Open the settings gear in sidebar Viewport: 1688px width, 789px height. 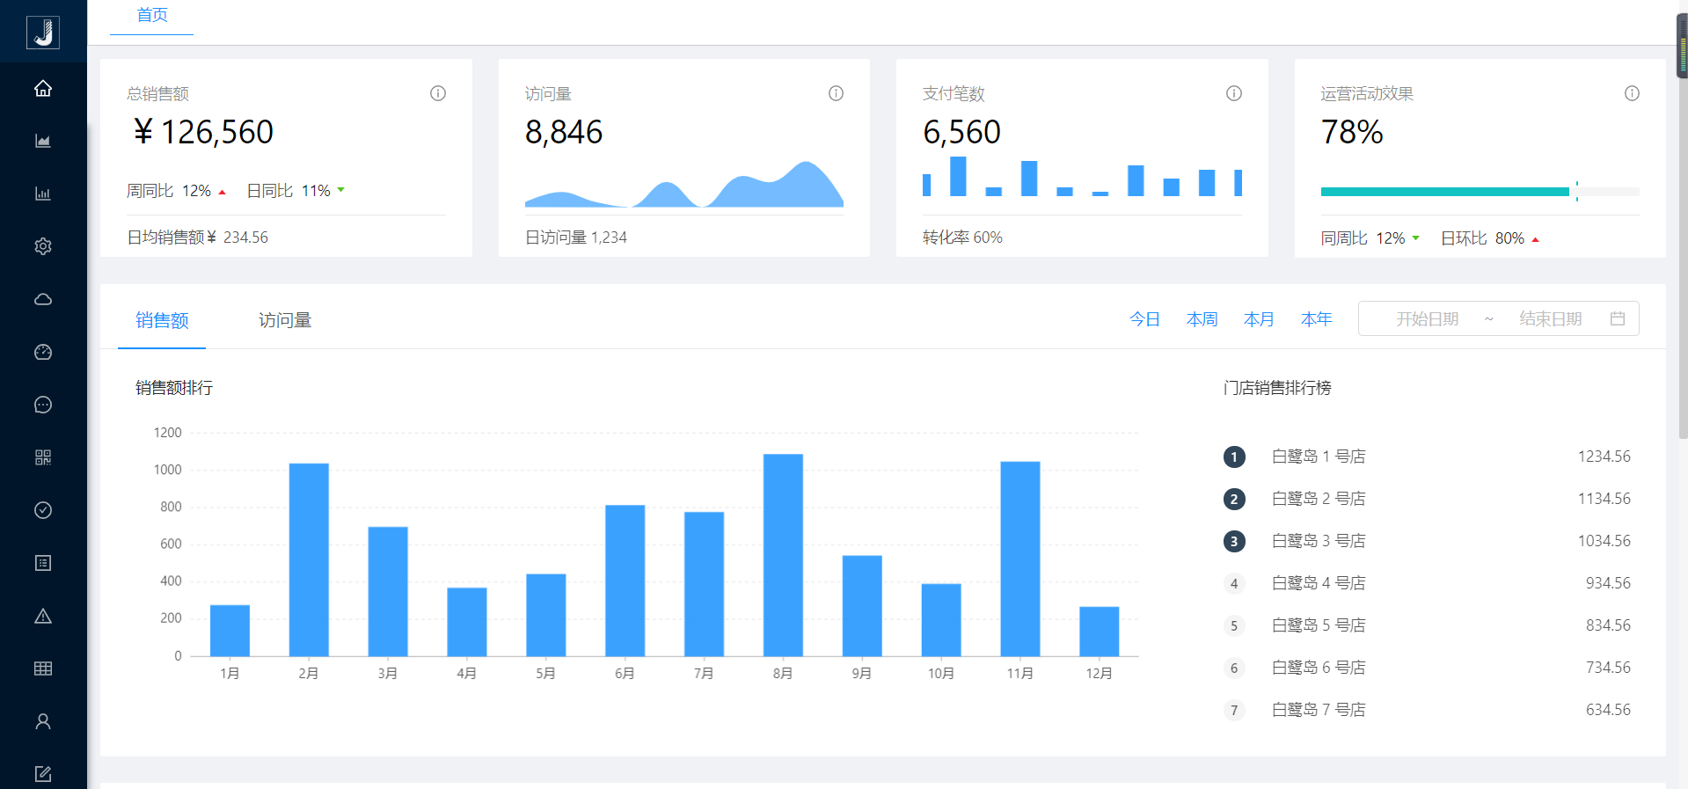[43, 247]
